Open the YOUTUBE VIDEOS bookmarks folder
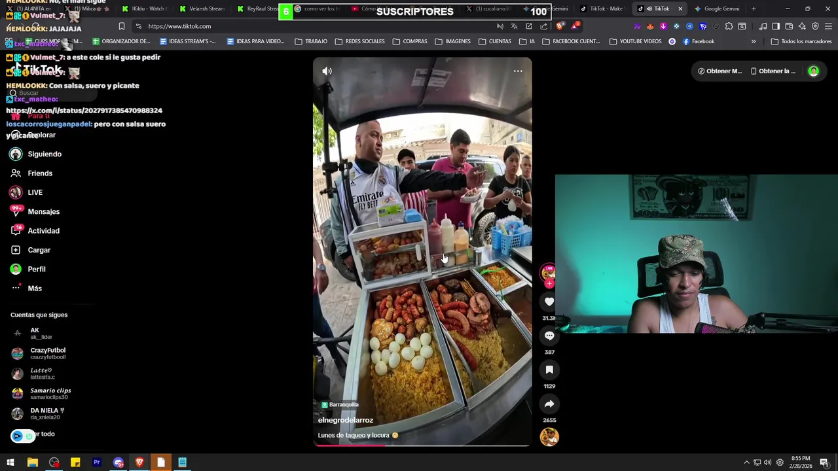838x471 pixels. pyautogui.click(x=636, y=41)
